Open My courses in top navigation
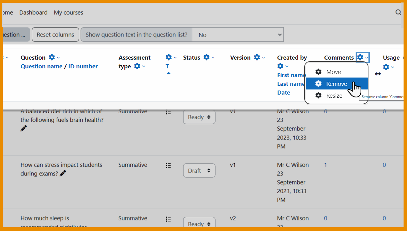The height and width of the screenshot is (231, 407). (68, 12)
